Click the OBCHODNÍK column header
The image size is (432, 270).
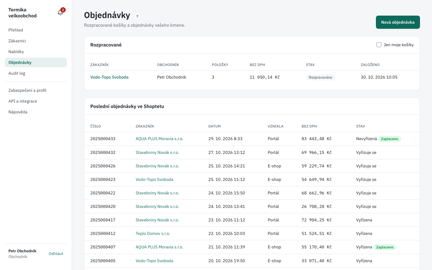click(168, 65)
